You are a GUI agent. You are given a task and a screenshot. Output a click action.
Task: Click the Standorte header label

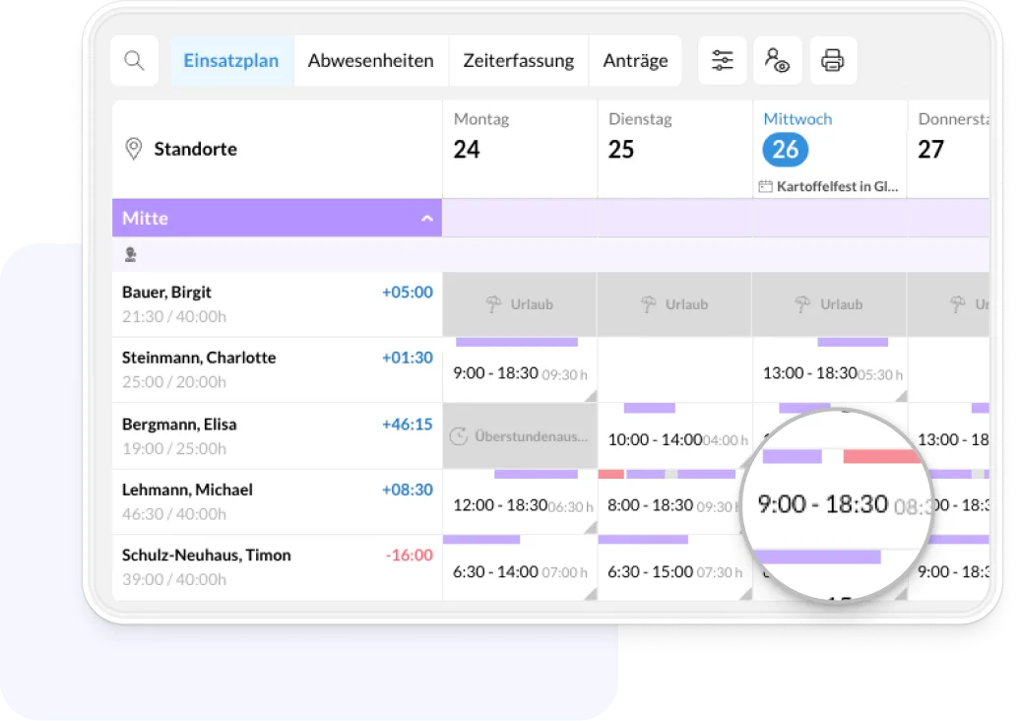pos(196,149)
